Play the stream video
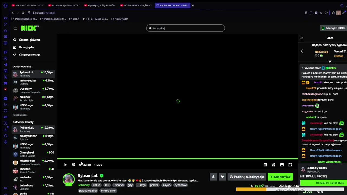Image resolution: width=347 pixels, height=195 pixels. pos(65,165)
